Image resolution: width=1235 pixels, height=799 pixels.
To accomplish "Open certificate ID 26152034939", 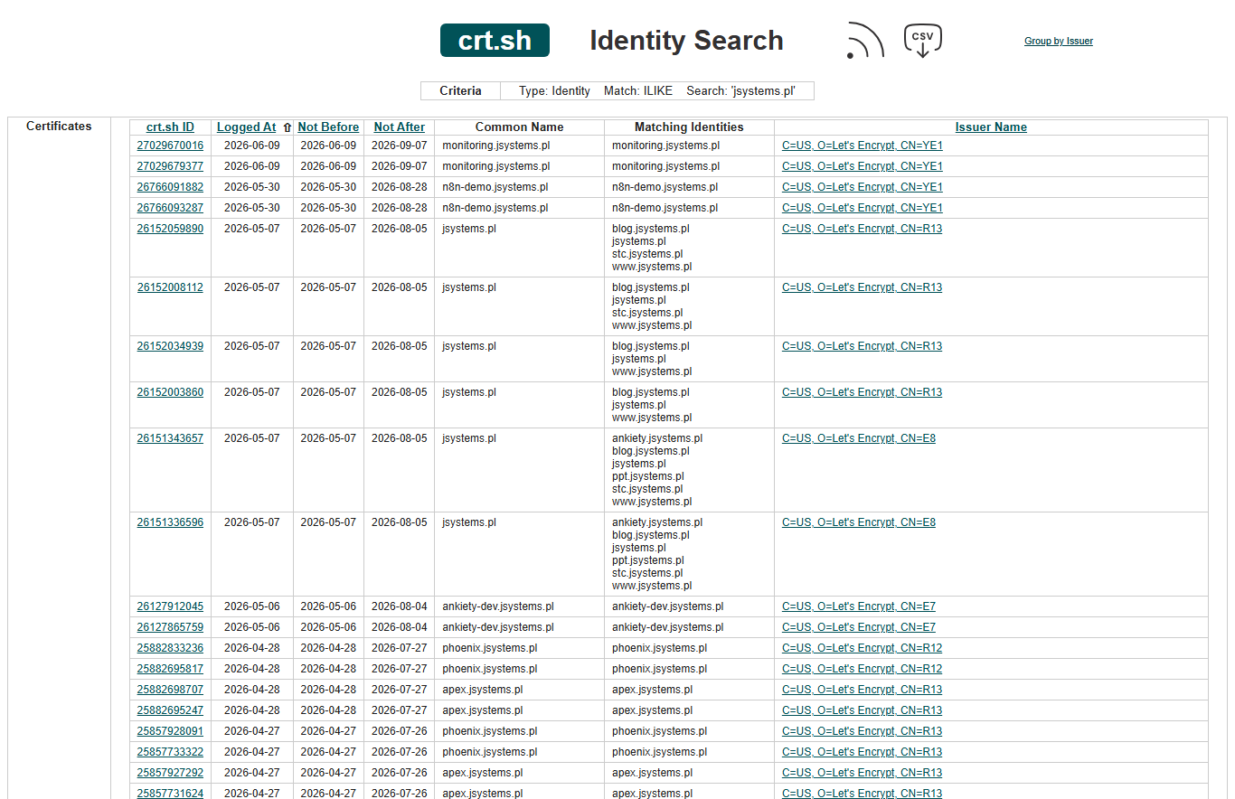I will [170, 346].
